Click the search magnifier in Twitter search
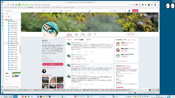This screenshot has width=175, height=98. [x=125, y=11]
